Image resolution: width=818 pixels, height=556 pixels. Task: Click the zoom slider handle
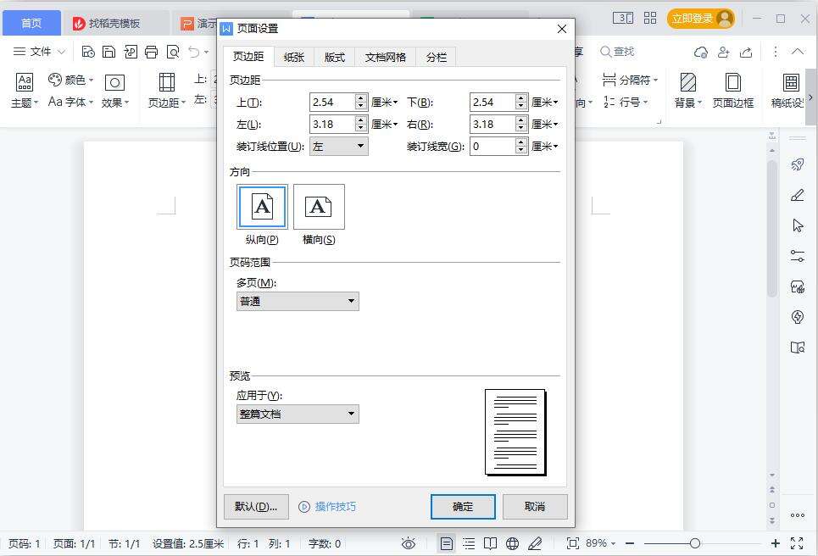[695, 543]
